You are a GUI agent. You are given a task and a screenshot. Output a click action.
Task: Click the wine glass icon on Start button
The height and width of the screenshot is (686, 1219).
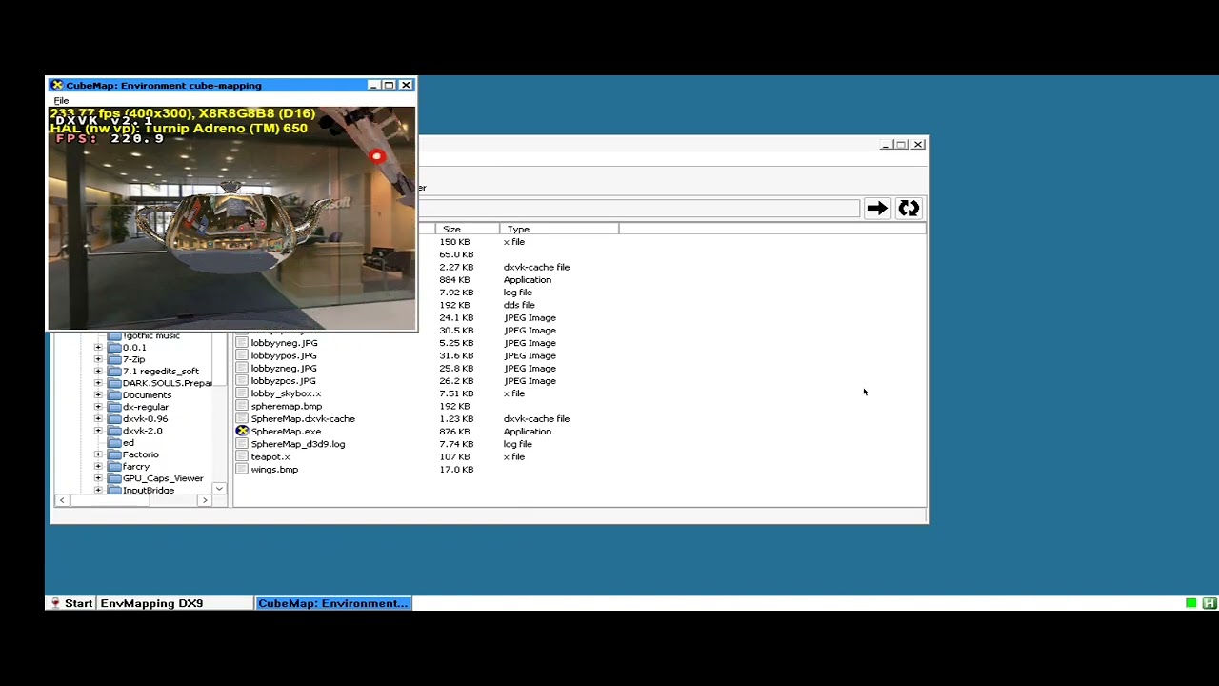point(56,603)
